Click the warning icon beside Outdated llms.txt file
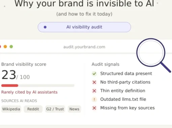This screenshot has width=172, height=128. tap(94, 100)
